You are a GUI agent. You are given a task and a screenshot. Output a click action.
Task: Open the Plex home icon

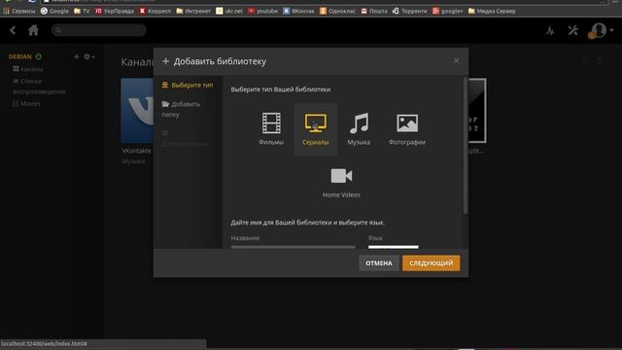[x=33, y=30]
